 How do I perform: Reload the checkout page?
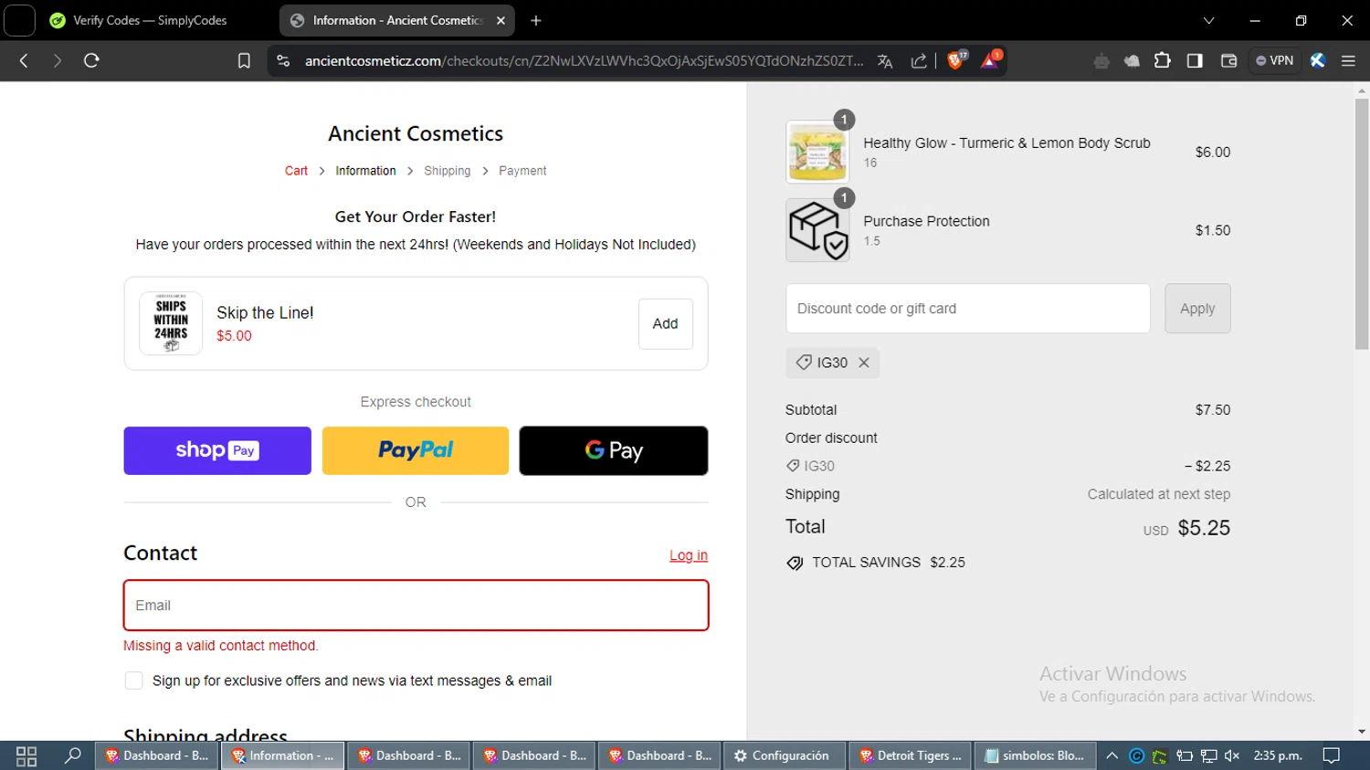tap(91, 60)
